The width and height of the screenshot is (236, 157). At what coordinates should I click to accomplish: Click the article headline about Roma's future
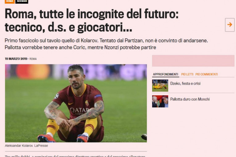tap(92, 20)
